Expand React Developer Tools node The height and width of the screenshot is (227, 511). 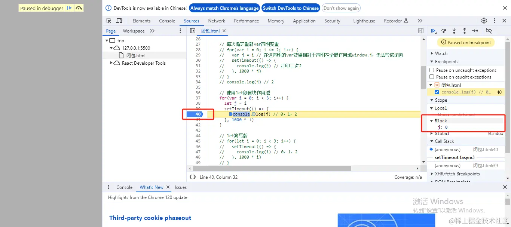pyautogui.click(x=111, y=63)
